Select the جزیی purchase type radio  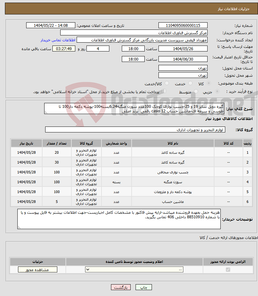(217, 91)
